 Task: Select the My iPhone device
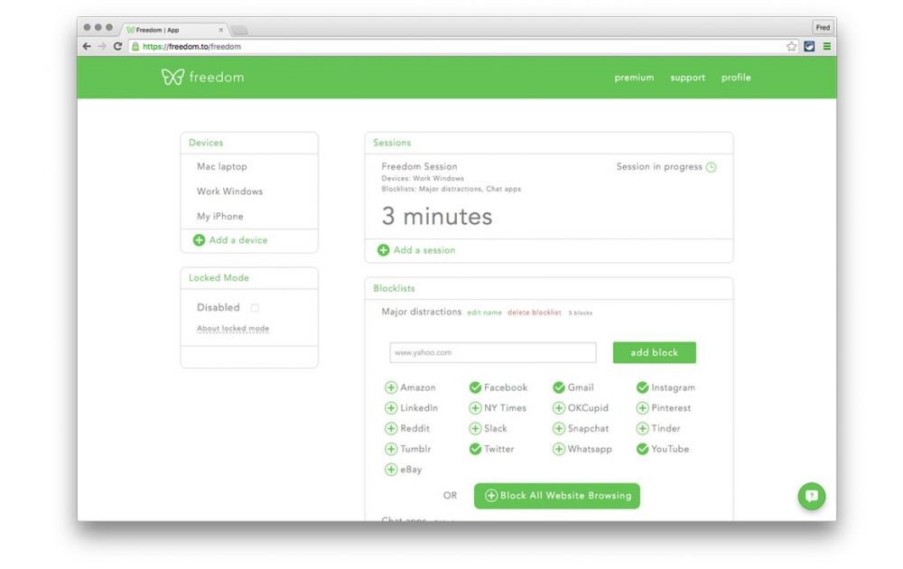[x=220, y=217]
